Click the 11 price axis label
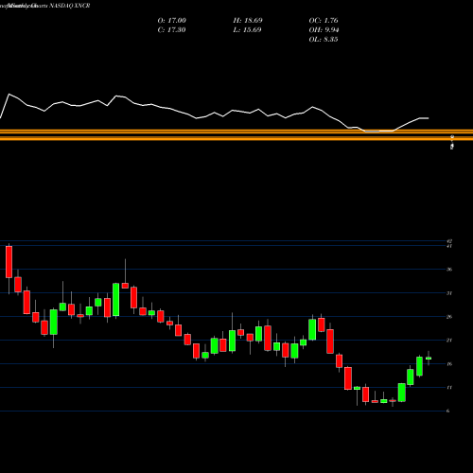This screenshot has height=473, width=473. [449, 388]
